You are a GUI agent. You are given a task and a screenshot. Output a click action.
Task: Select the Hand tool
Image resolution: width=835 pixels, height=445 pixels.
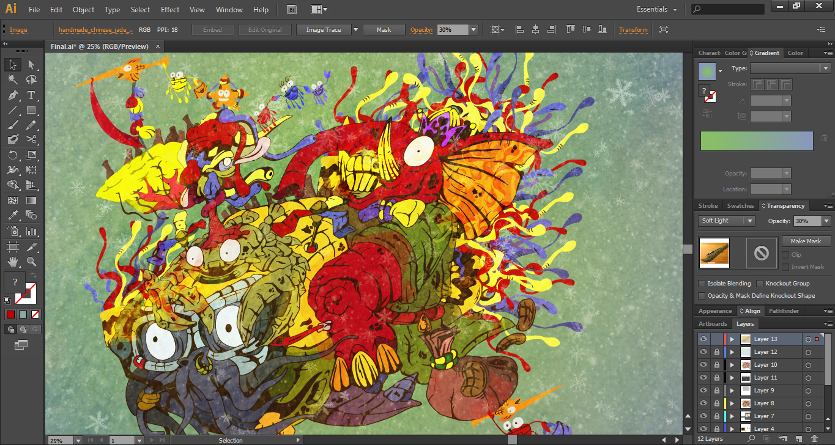pos(12,262)
